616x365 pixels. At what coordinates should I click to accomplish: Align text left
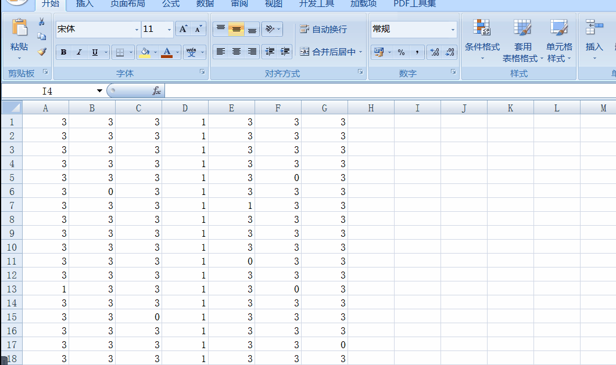click(x=221, y=52)
